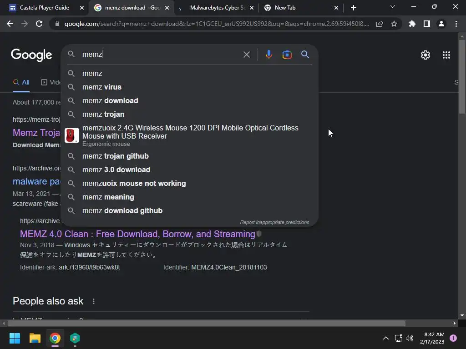Click in the Google search input field
Screen dimensions: 466x349
coord(161,55)
